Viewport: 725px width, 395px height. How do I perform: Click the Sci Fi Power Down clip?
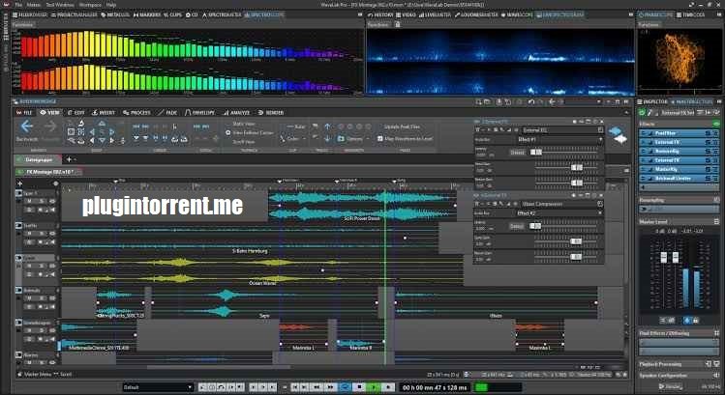pos(362,206)
